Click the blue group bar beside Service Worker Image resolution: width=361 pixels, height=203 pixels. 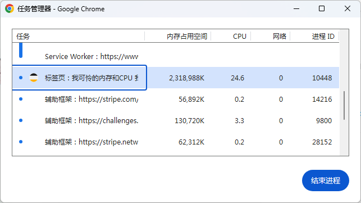[x=21, y=50]
